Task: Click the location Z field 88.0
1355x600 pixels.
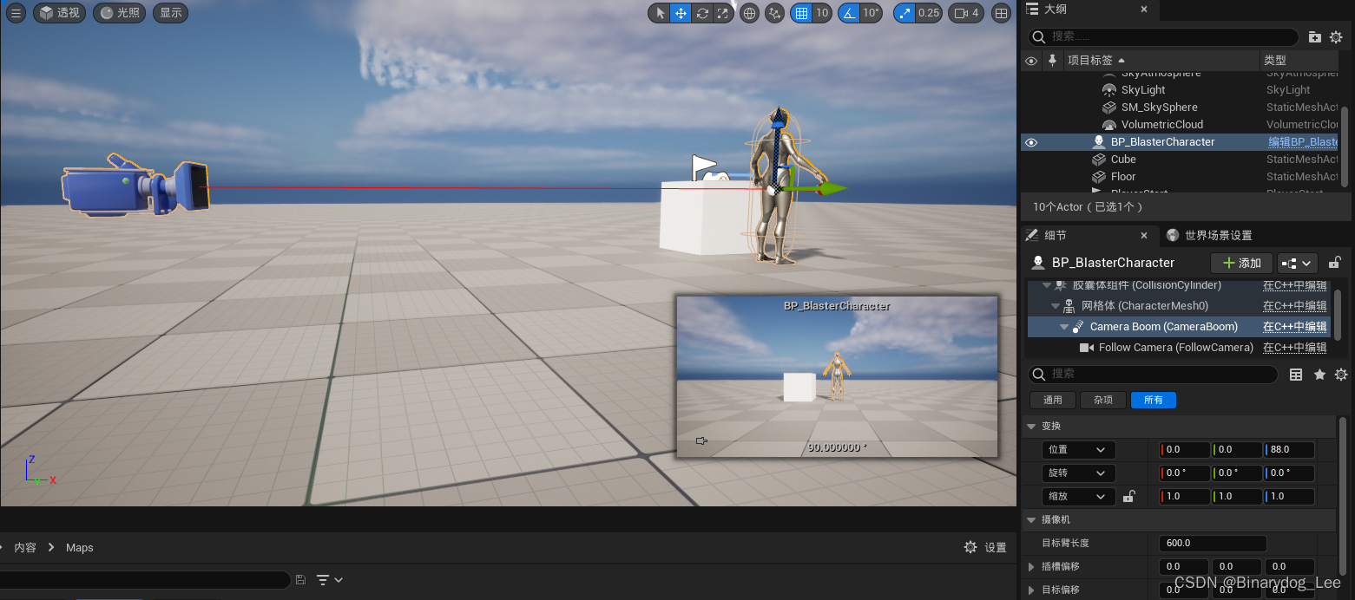Action: point(1289,450)
